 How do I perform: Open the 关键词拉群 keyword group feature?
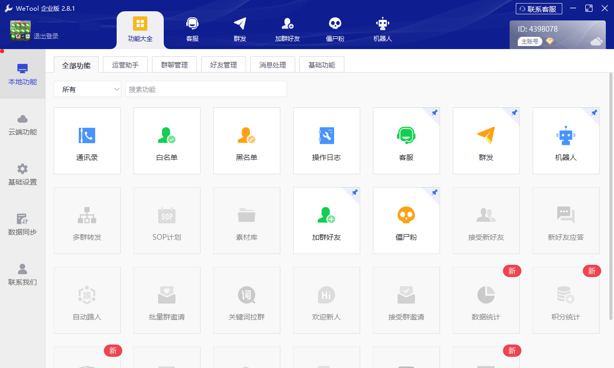coord(247,300)
